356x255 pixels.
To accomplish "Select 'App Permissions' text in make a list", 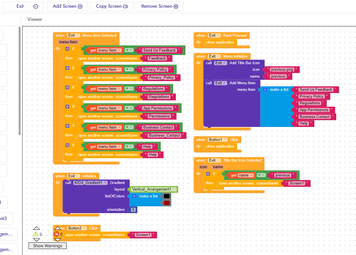I will pos(314,110).
